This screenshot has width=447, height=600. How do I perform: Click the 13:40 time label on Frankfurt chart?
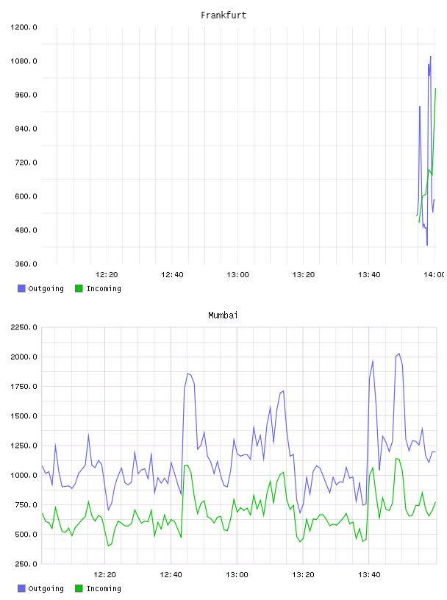coord(369,275)
